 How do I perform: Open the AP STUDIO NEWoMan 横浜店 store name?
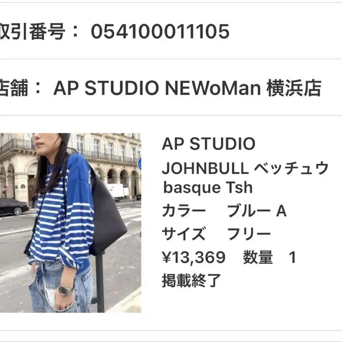click(187, 88)
